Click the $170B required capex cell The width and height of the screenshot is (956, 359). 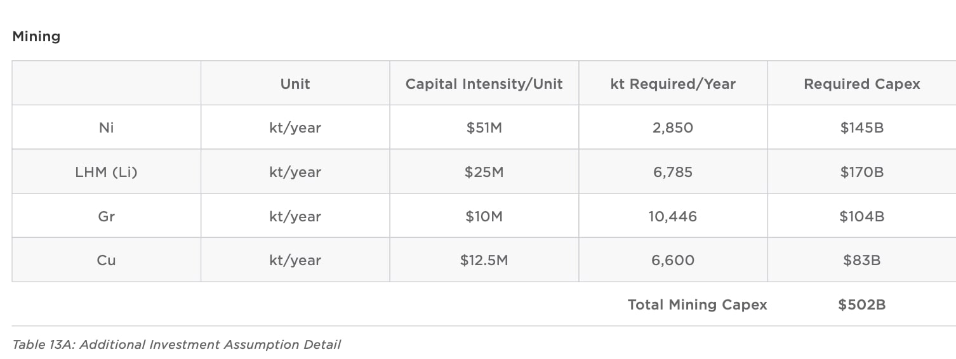coord(861,172)
